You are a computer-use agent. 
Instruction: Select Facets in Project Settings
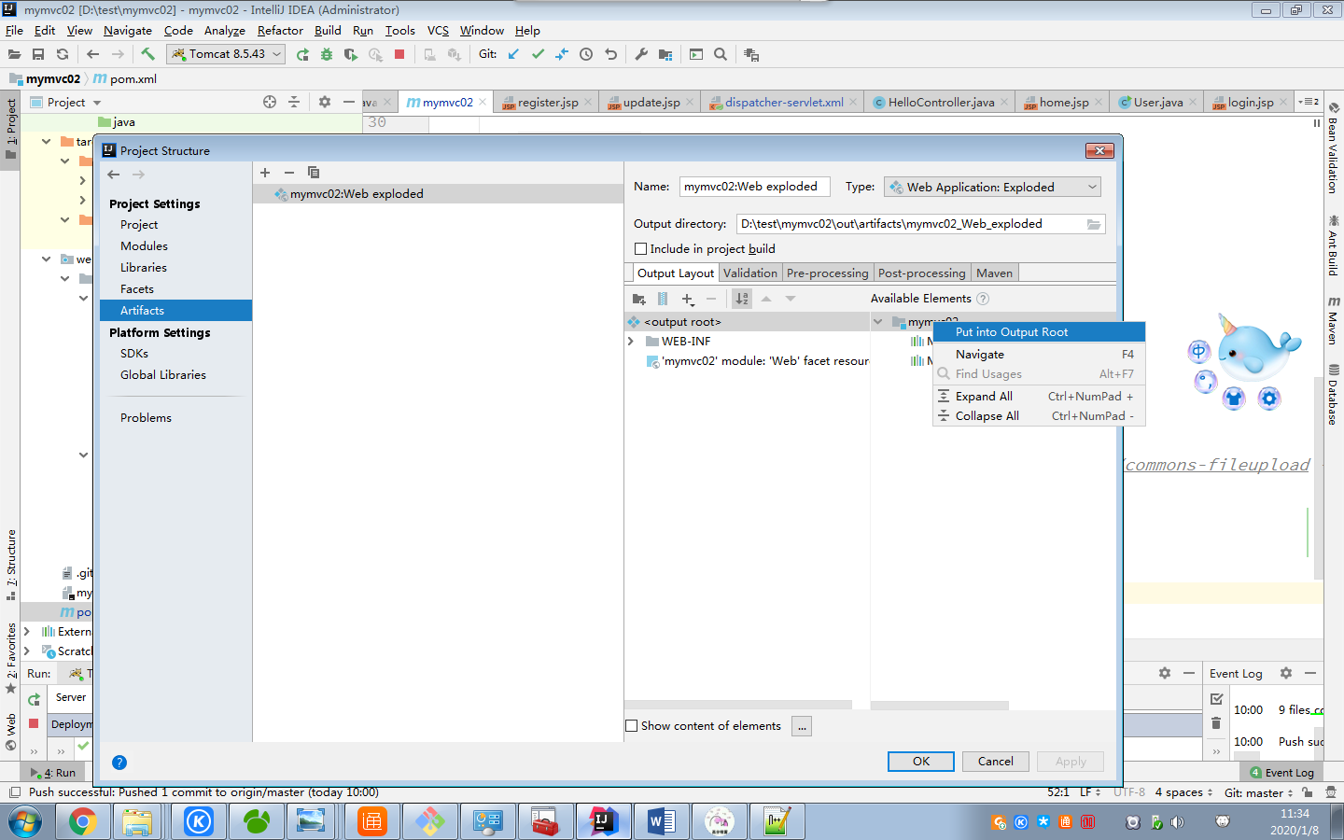(137, 289)
